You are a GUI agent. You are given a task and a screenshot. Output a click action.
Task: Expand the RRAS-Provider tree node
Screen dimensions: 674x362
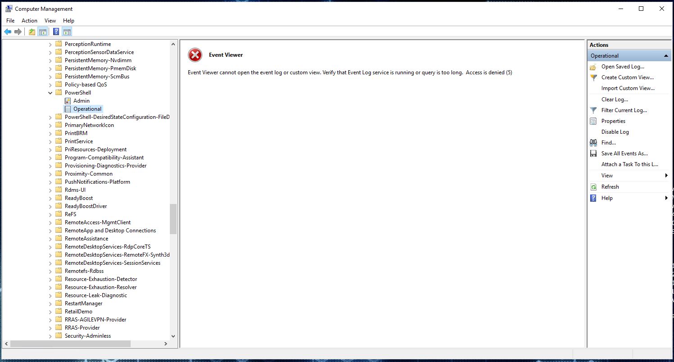(50, 328)
